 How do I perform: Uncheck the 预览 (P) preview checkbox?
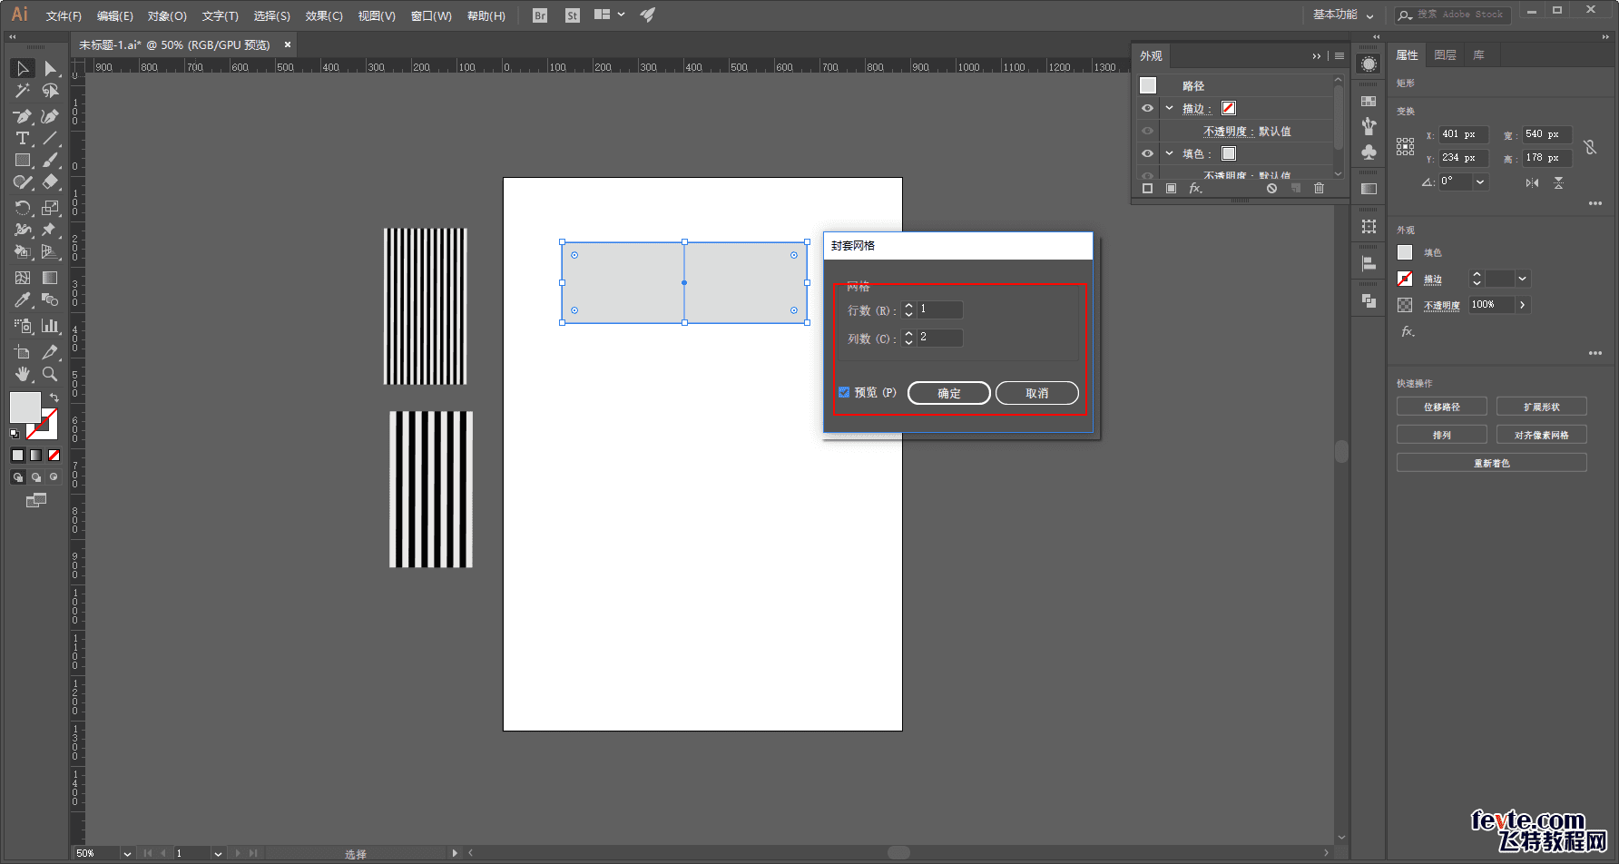click(844, 392)
